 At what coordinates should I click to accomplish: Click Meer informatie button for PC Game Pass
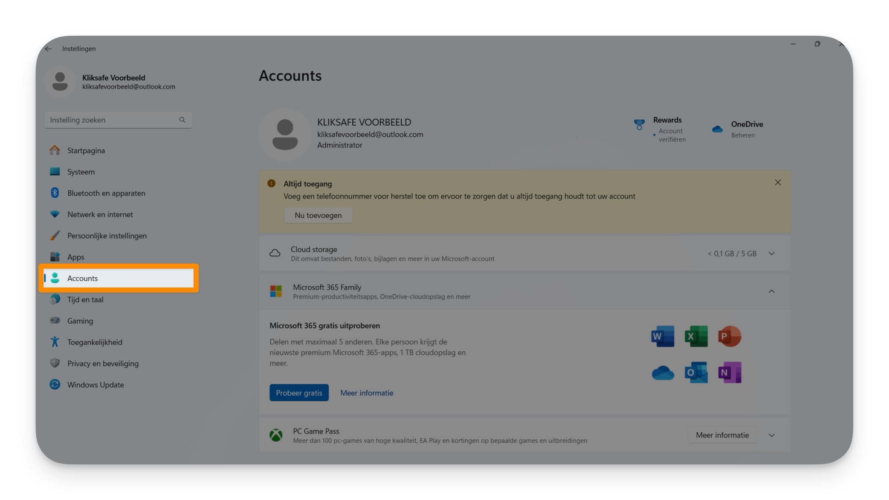point(722,435)
